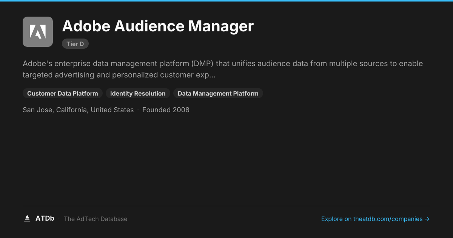Click the description starting with Adobe's enterprise
Screen dimensions: 453x238
[223, 69]
